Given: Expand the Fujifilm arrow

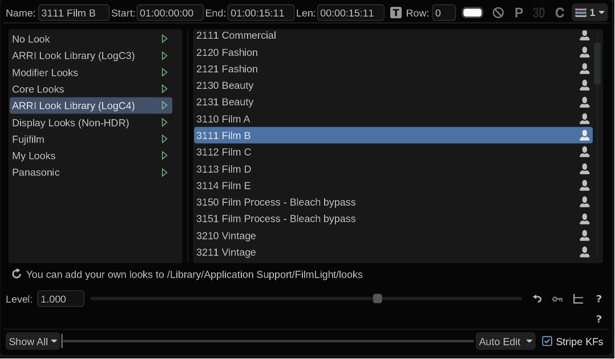Looking at the screenshot, I should tap(164, 139).
